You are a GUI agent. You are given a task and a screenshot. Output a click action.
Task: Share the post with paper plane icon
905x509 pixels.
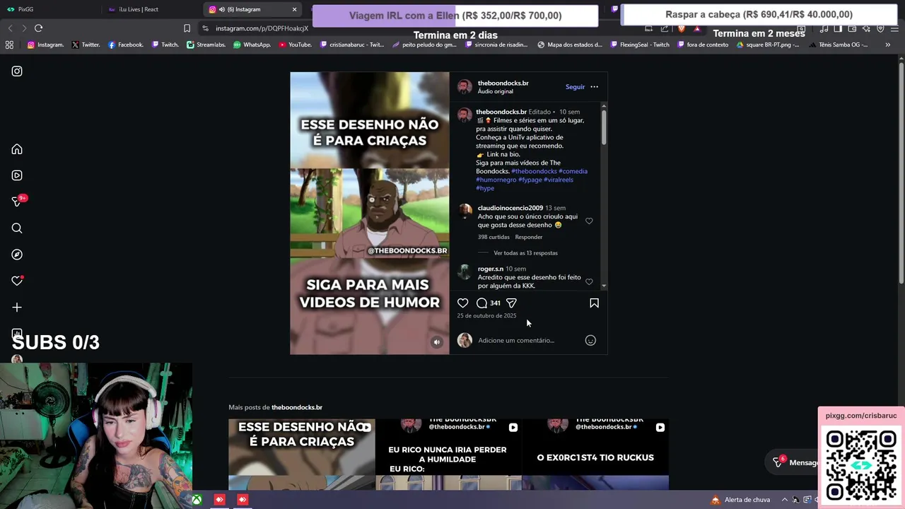(511, 303)
